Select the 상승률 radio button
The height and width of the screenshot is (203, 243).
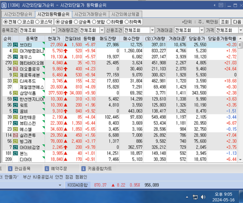[x=58, y=22]
